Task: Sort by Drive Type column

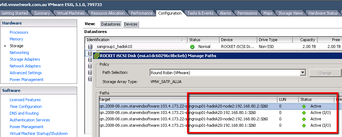Action: pyautogui.click(x=274, y=40)
